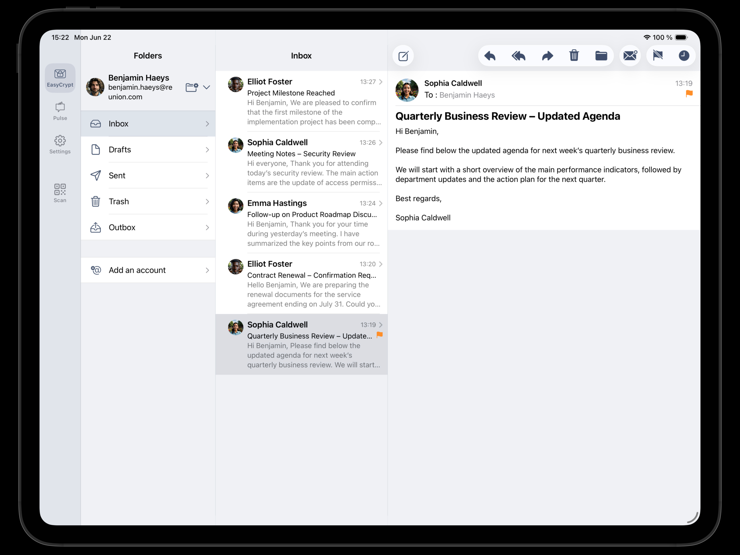740x555 pixels.
Task: Open the Outbox folder
Action: point(148,227)
